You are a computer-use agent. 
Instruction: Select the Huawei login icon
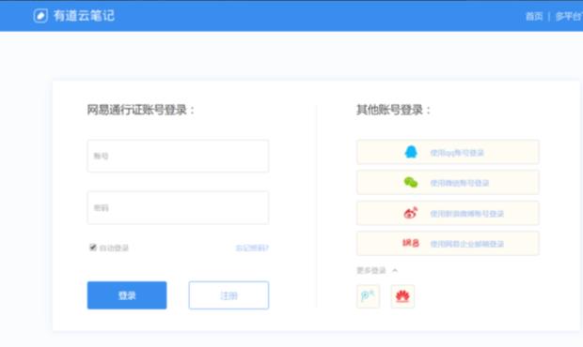tap(402, 296)
